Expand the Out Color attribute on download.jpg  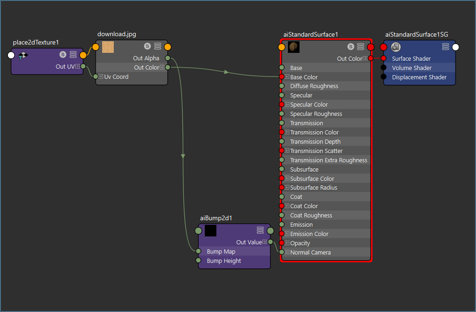coord(162,68)
